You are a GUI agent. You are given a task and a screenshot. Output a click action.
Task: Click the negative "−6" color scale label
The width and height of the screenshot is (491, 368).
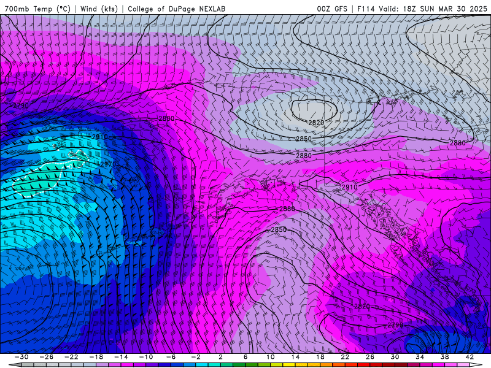[171, 357]
